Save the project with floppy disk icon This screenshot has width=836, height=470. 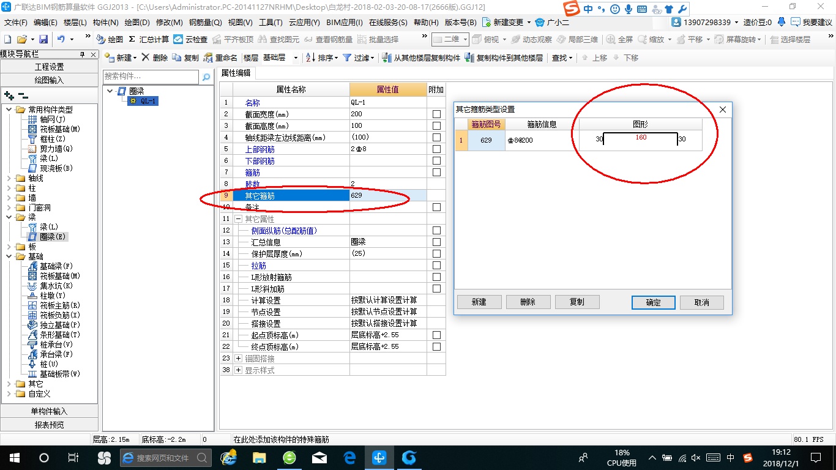43,39
